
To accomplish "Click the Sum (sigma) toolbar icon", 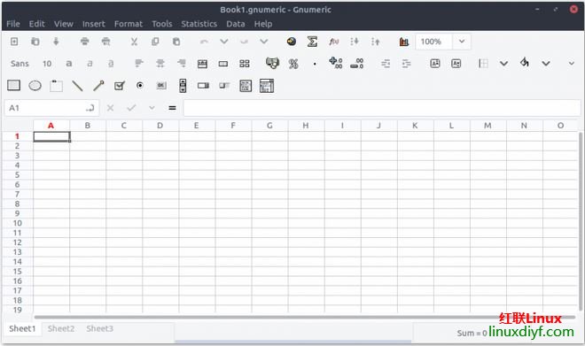I will pos(312,42).
